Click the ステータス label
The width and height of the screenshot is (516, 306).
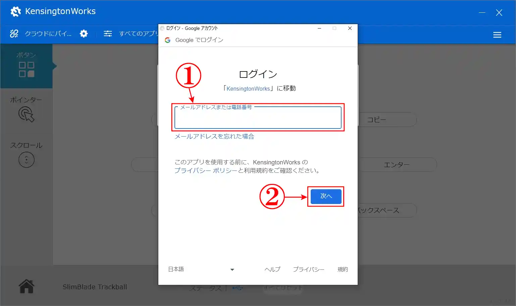(205, 288)
